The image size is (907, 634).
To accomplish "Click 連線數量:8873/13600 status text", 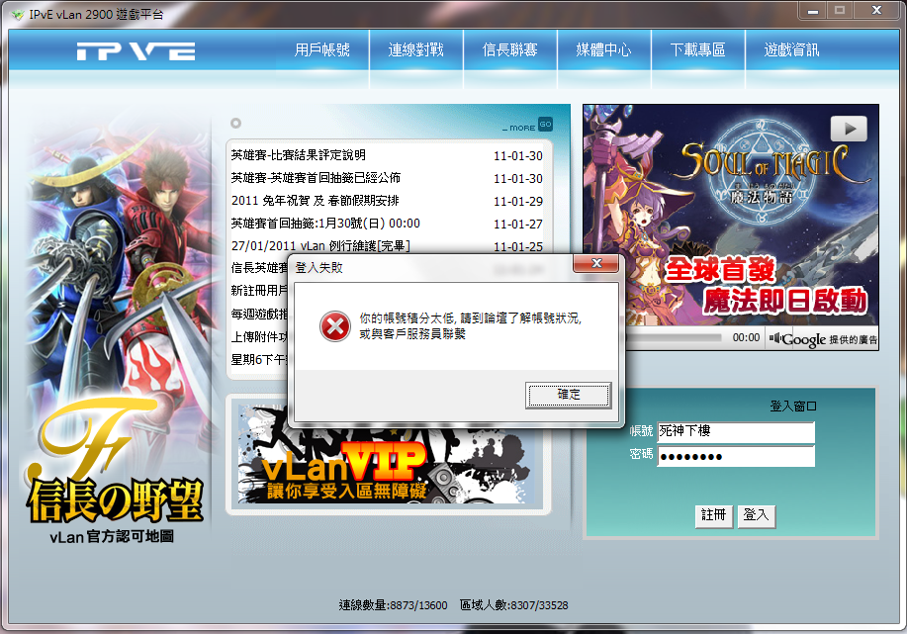I will pyautogui.click(x=393, y=605).
